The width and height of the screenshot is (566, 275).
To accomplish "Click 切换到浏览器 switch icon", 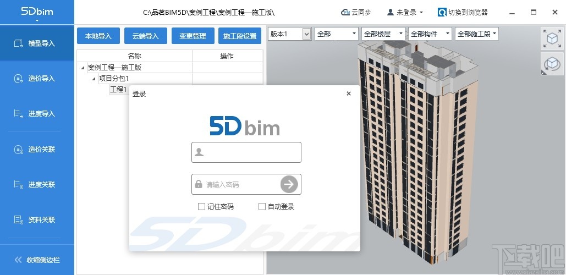I will [442, 12].
